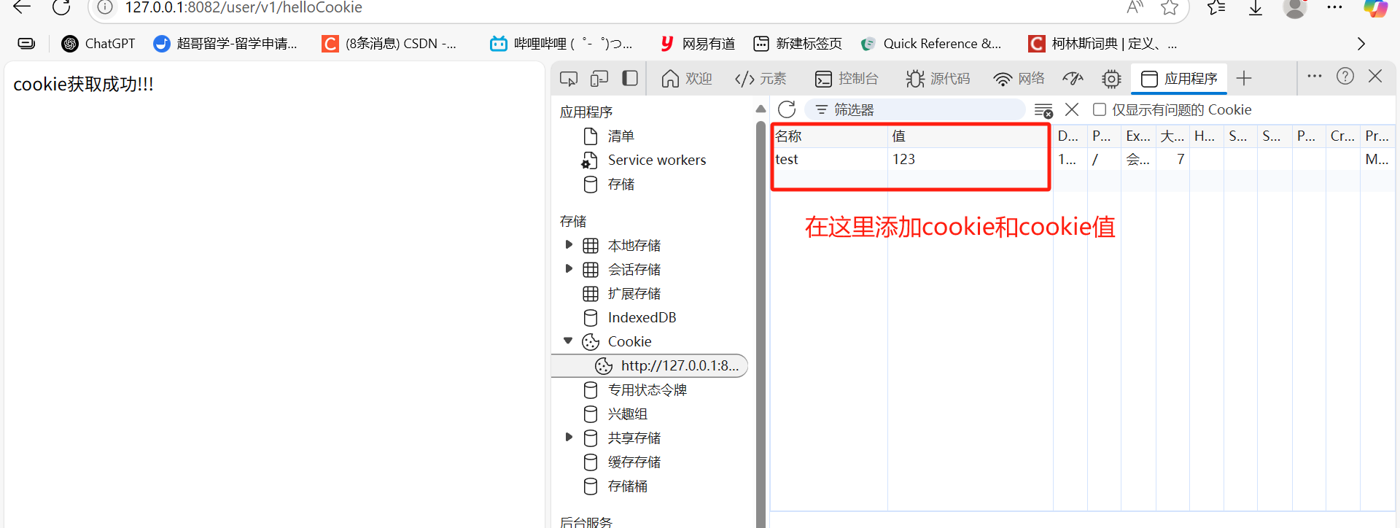Viewport: 1400px width, 528px height.
Task: Clear all cookies icon
Action: coord(1043,110)
